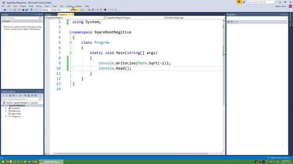Open the File menu
293x164 pixels.
3,6
